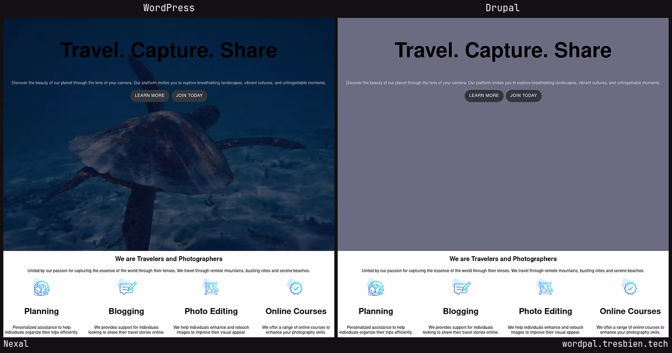672x353 pixels.
Task: Click Online Courses heading in WordPress pane
Action: click(x=296, y=312)
